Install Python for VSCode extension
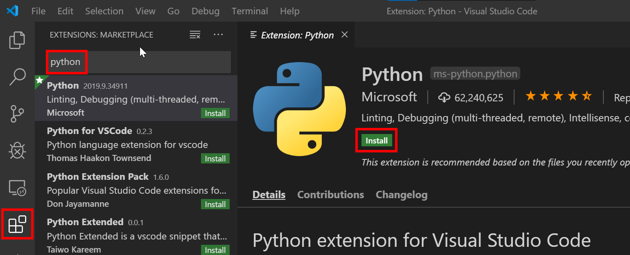Screen dimensions: 630x255 [215, 159]
